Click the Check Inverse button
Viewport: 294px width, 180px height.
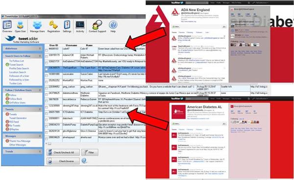point(63,161)
